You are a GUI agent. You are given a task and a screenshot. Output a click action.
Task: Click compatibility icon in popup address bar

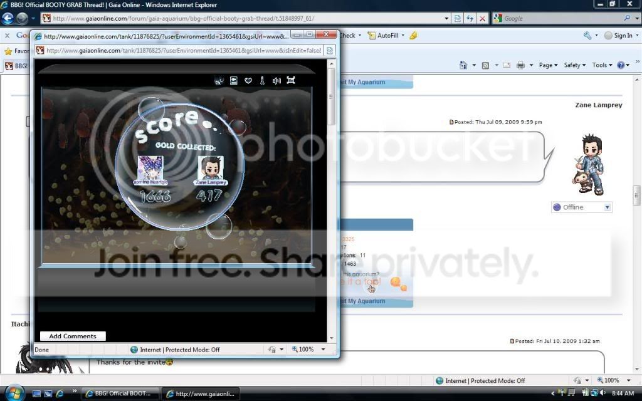tap(329, 50)
